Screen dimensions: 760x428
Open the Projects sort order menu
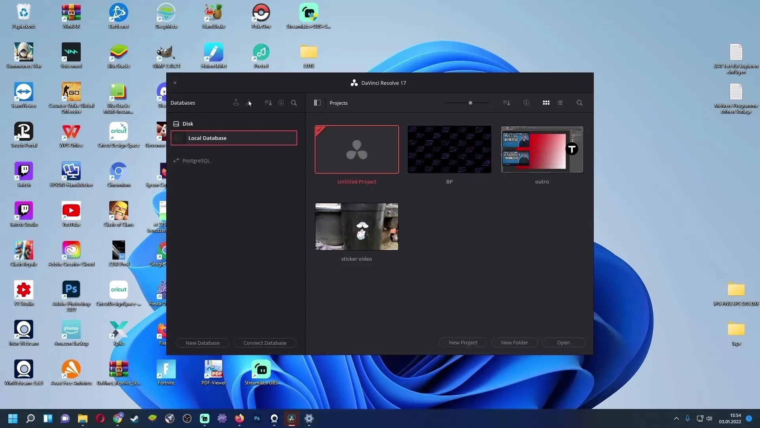(x=506, y=103)
